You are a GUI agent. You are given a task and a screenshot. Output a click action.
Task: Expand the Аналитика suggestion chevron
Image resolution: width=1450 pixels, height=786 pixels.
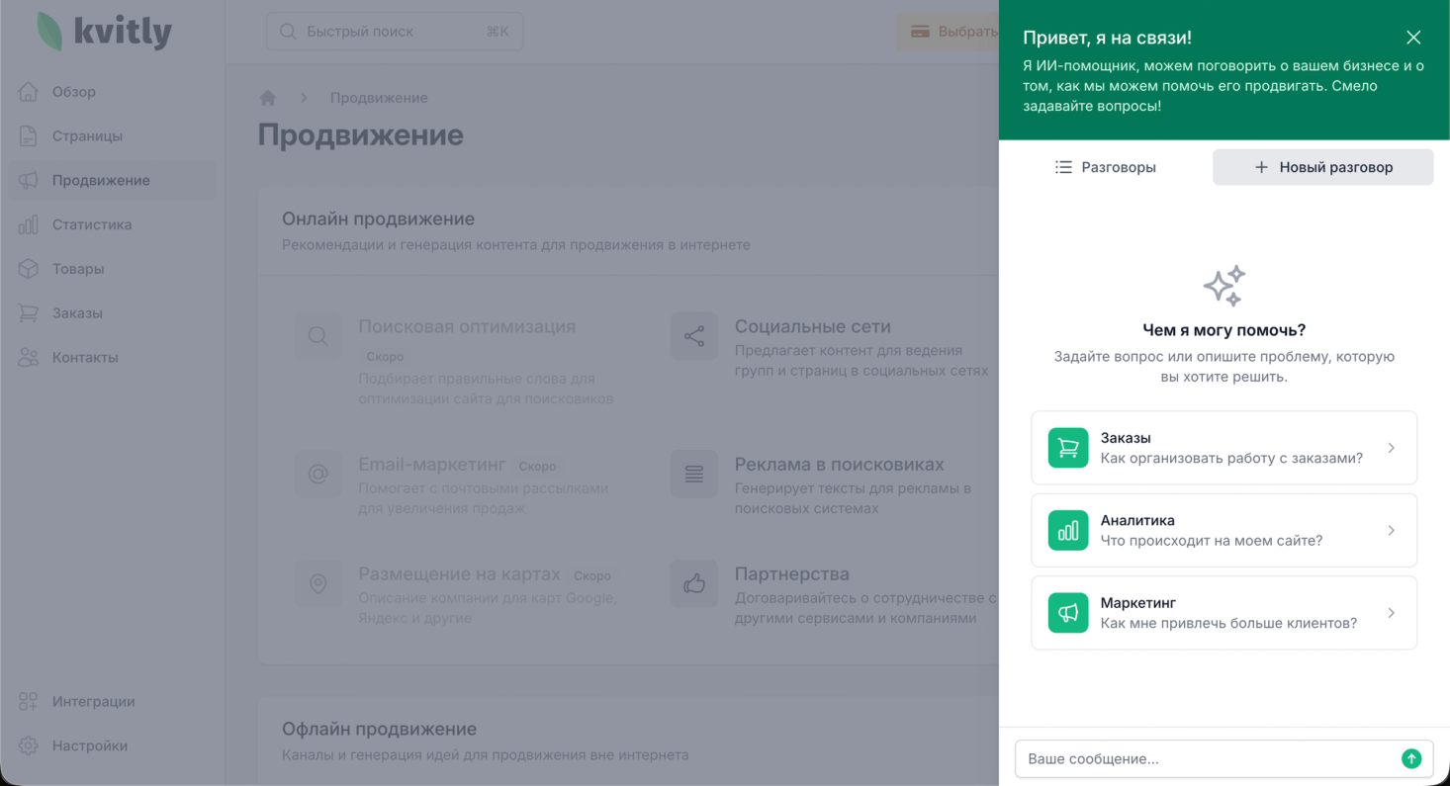1392,531
